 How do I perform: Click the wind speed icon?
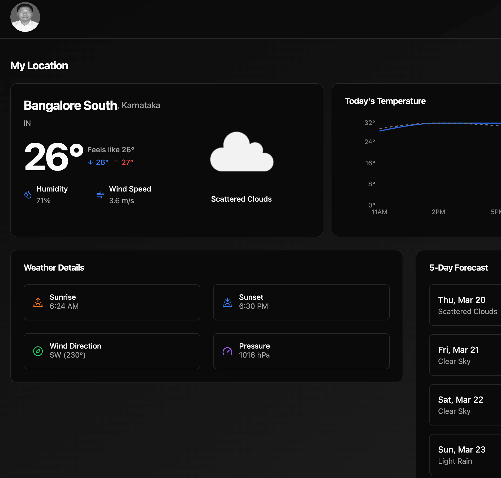pos(100,195)
